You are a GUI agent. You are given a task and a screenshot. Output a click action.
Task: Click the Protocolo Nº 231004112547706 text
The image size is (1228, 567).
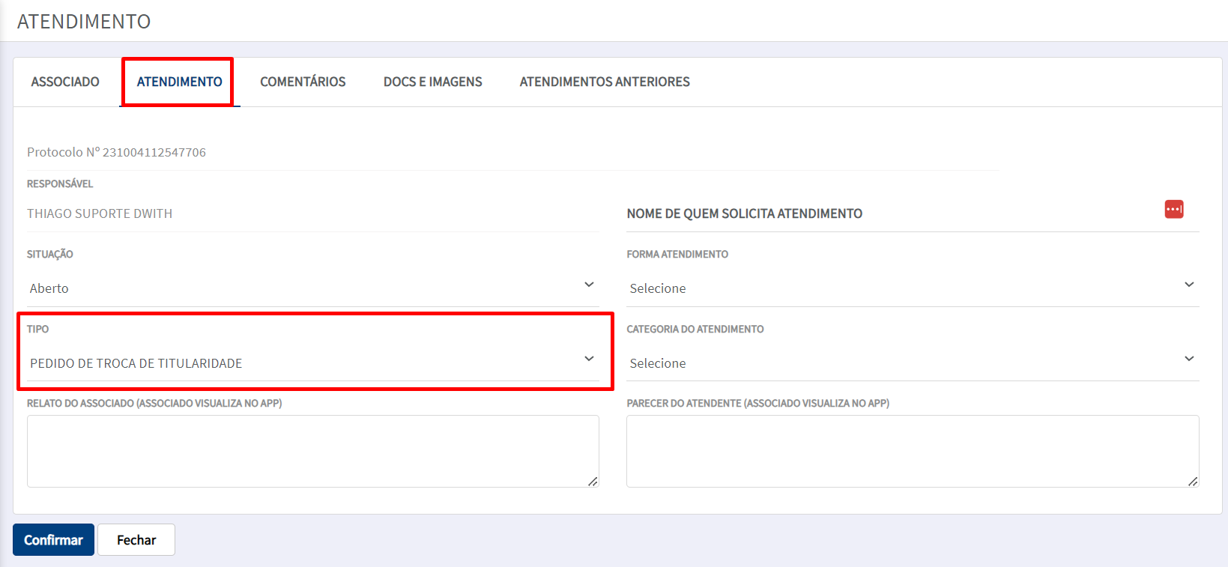point(116,152)
